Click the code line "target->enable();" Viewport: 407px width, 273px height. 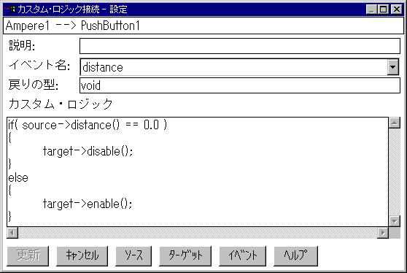[88, 204]
